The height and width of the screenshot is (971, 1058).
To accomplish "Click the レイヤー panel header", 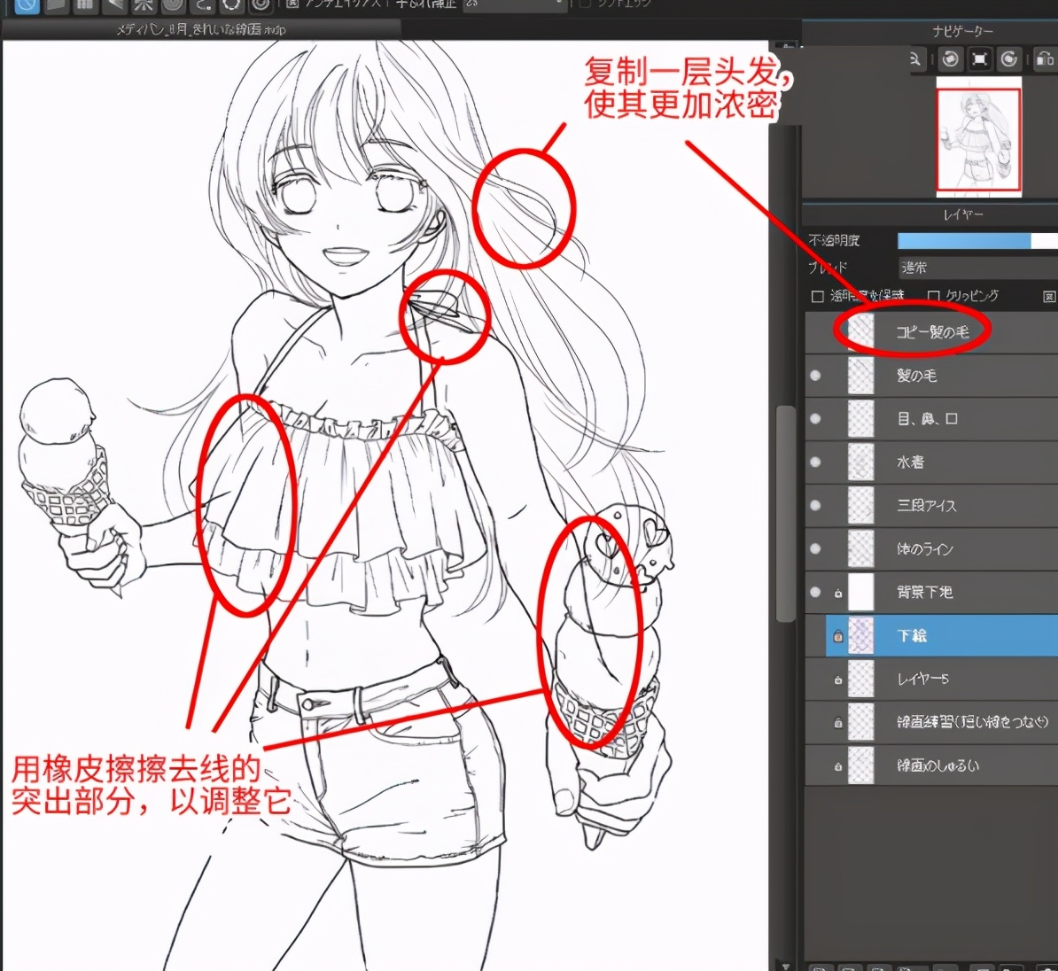I will (x=962, y=214).
